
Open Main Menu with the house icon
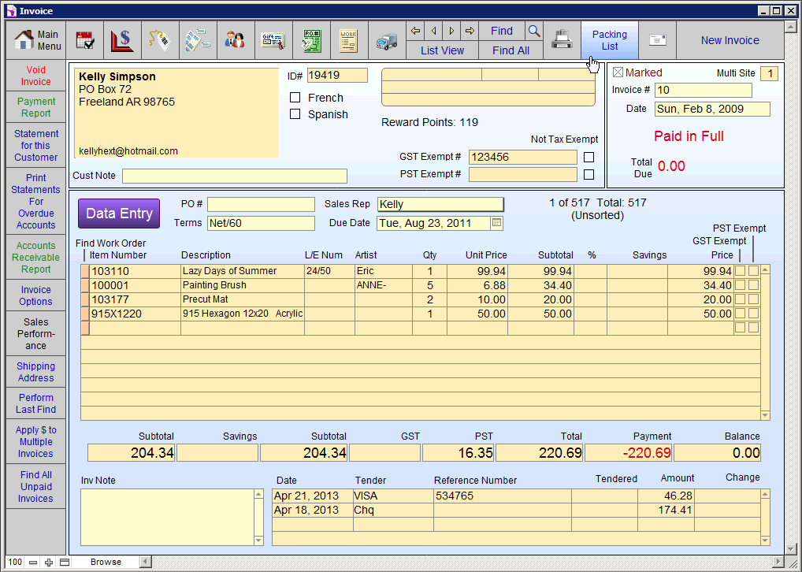click(x=36, y=40)
